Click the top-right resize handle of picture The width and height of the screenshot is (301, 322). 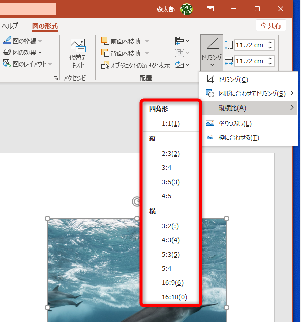(x=226, y=218)
